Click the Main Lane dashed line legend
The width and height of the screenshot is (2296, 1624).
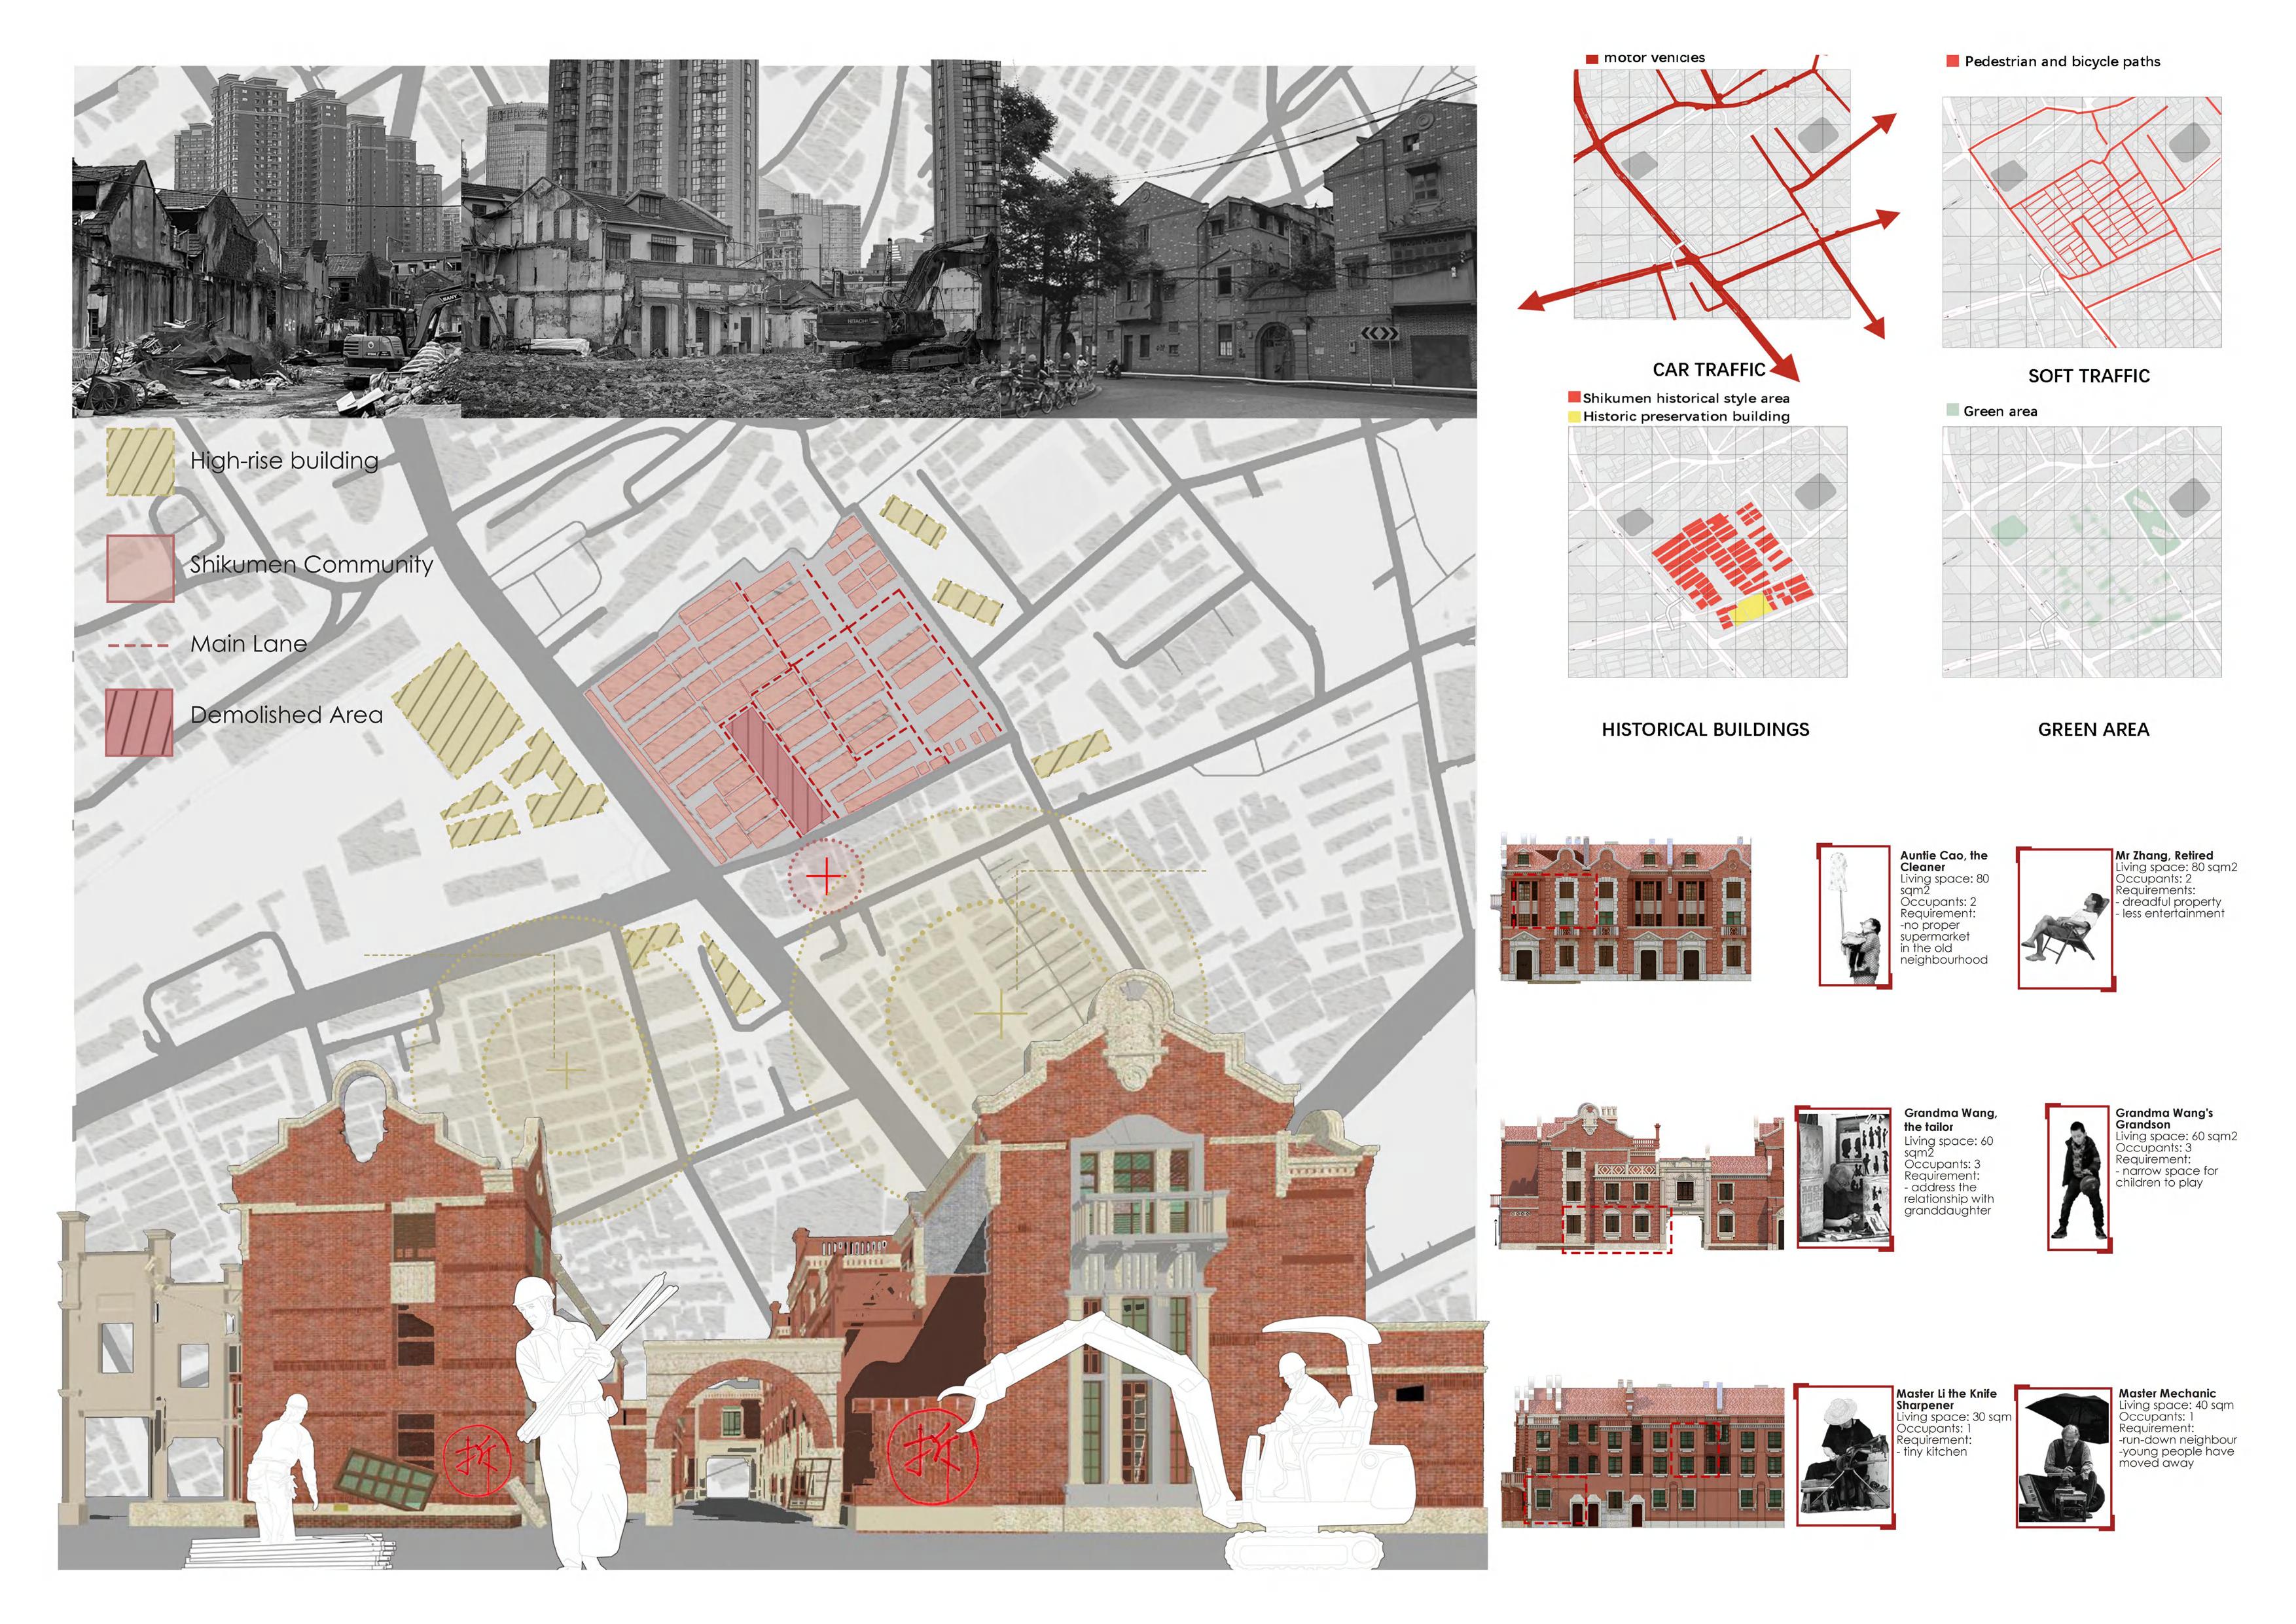coord(139,646)
